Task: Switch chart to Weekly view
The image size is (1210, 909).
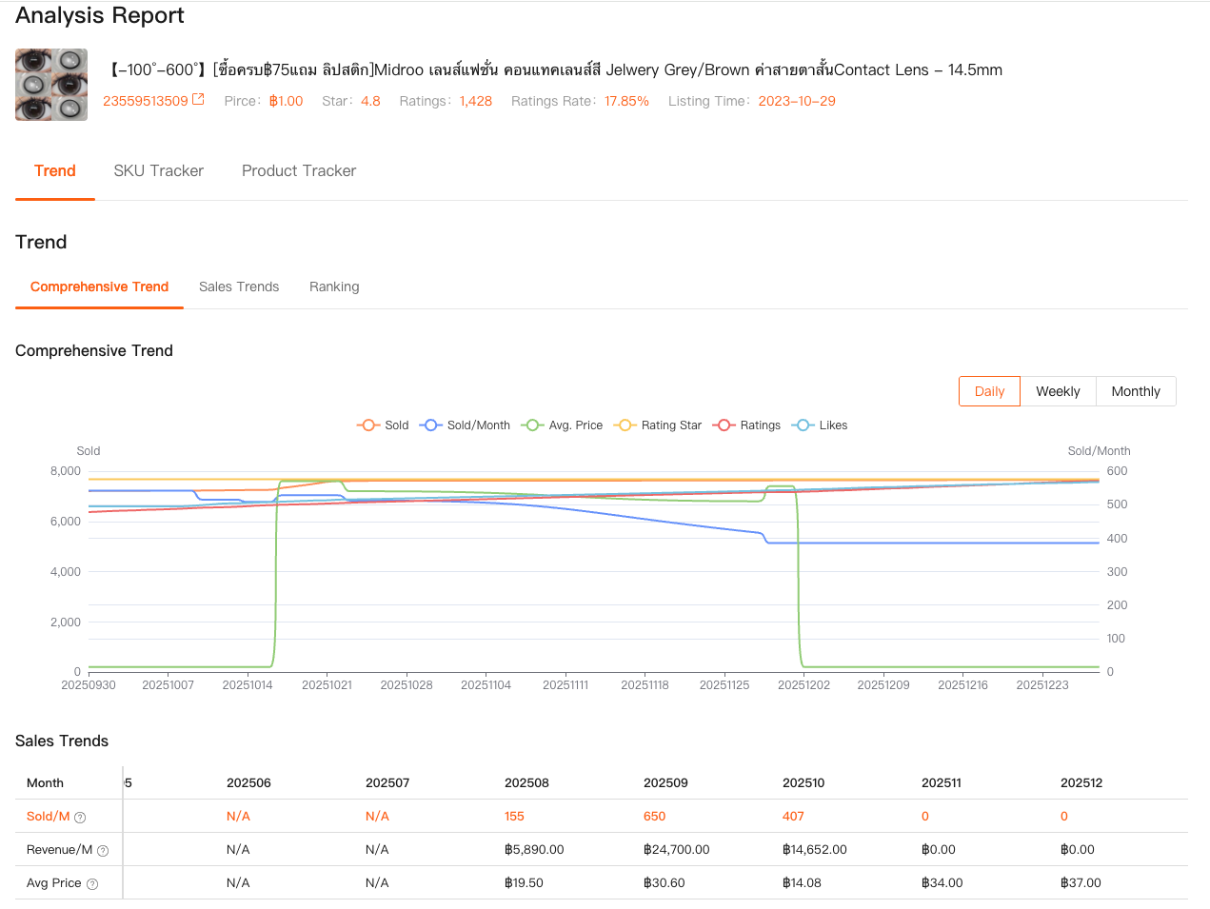Action: tap(1058, 391)
